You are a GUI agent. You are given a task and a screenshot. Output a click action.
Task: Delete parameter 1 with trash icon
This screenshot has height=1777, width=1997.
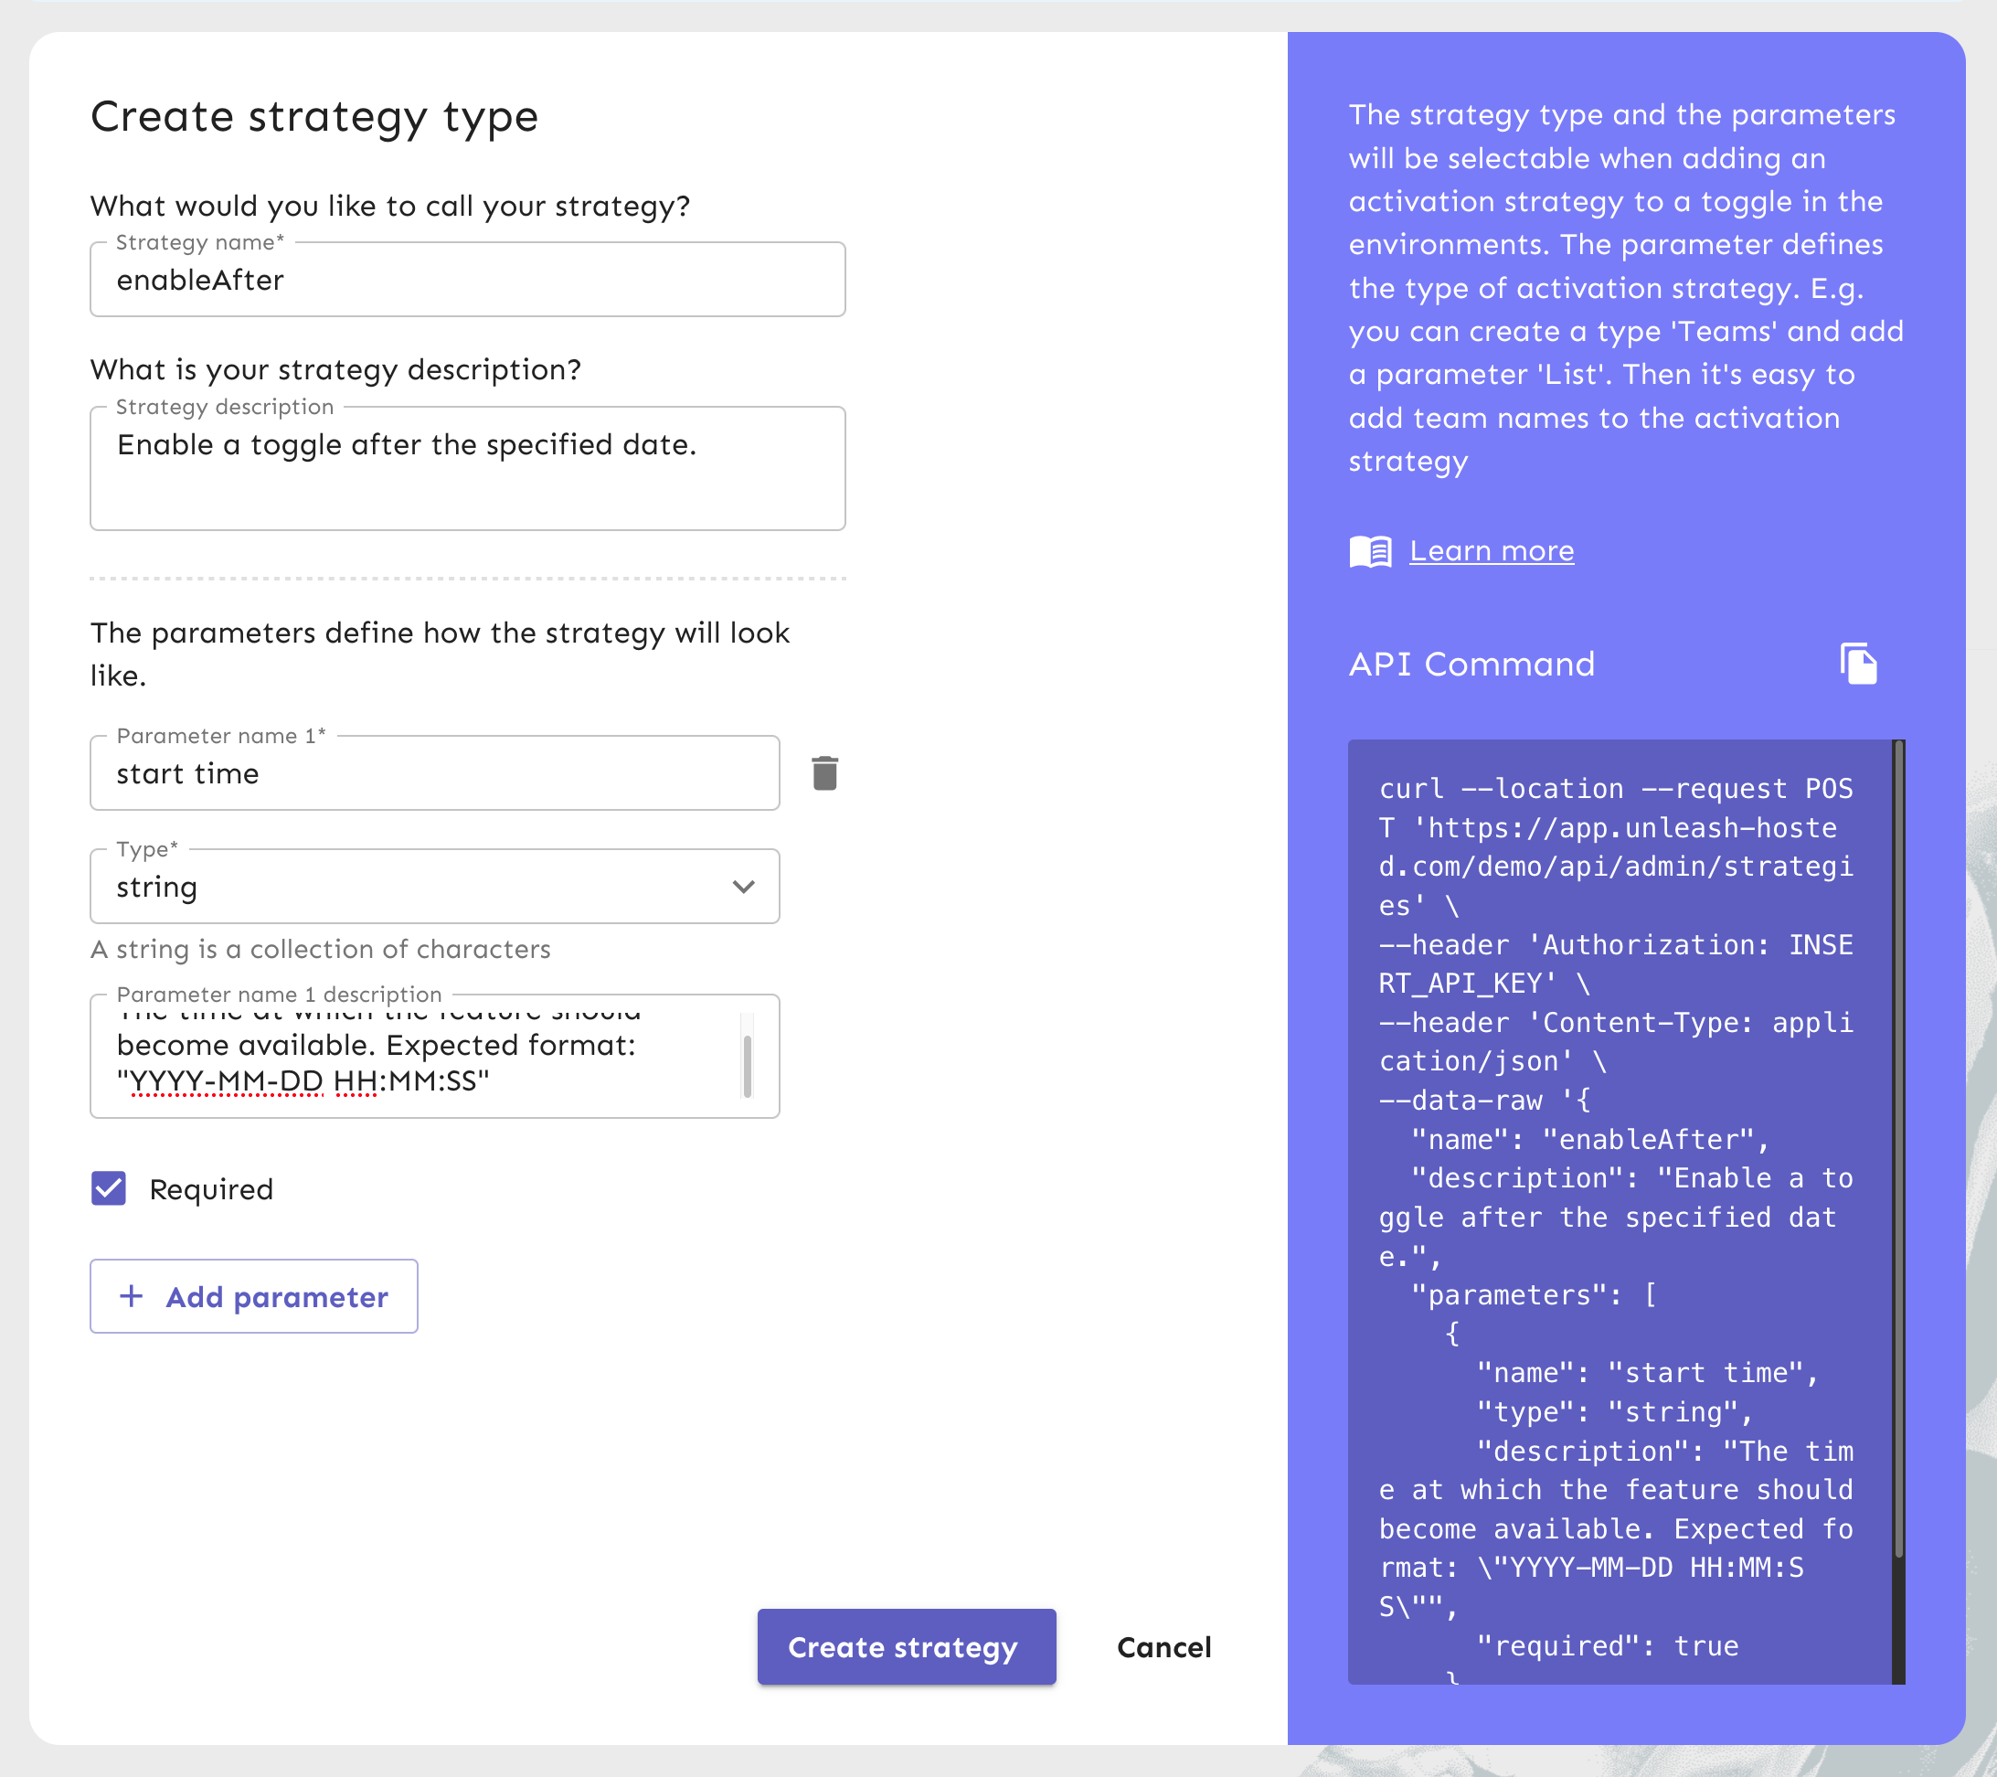pyautogui.click(x=824, y=772)
